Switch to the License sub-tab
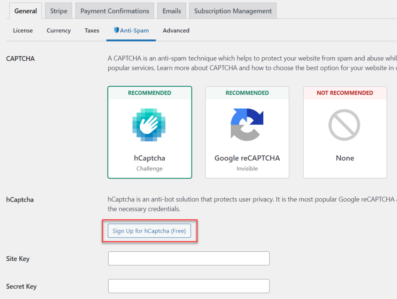Image resolution: width=397 pixels, height=299 pixels. point(22,30)
